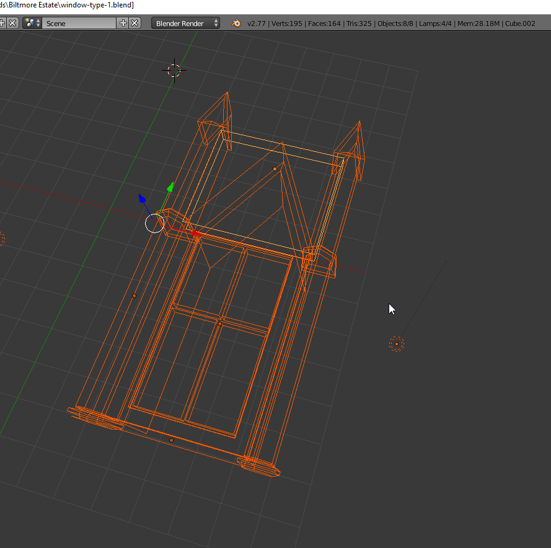Screen dimensions: 551x548
Task: Grab the red X-axis manipulator arrow
Action: (196, 234)
